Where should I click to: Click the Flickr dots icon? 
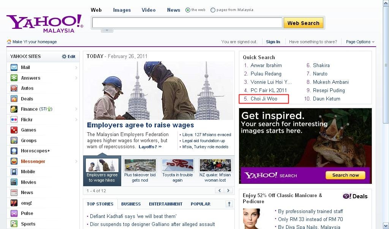tap(14, 119)
